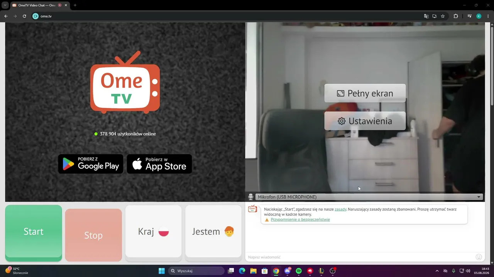Open Ustawienia settings button
494x277 pixels.
pos(365,121)
